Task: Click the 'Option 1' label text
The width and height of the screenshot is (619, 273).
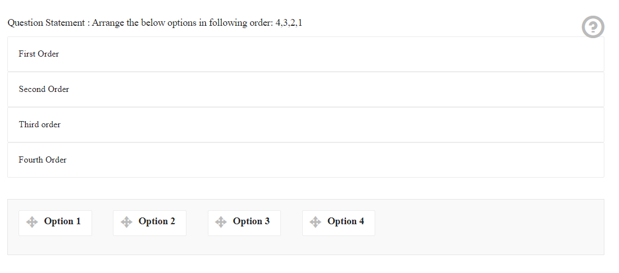Action: click(62, 221)
